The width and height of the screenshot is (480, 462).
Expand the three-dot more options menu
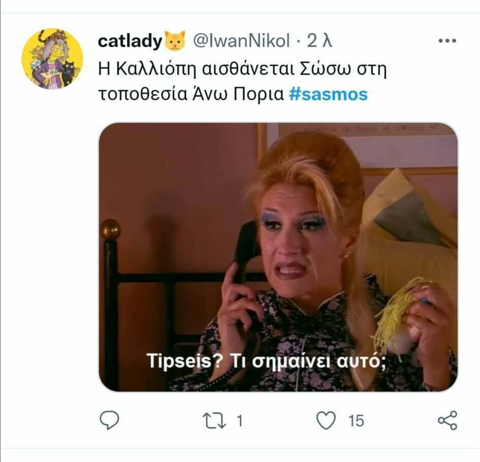(x=447, y=41)
